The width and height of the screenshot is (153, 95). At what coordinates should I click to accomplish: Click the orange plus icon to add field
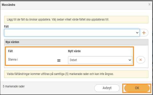click(144, 33)
